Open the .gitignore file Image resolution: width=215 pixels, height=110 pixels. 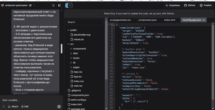(x=76, y=90)
